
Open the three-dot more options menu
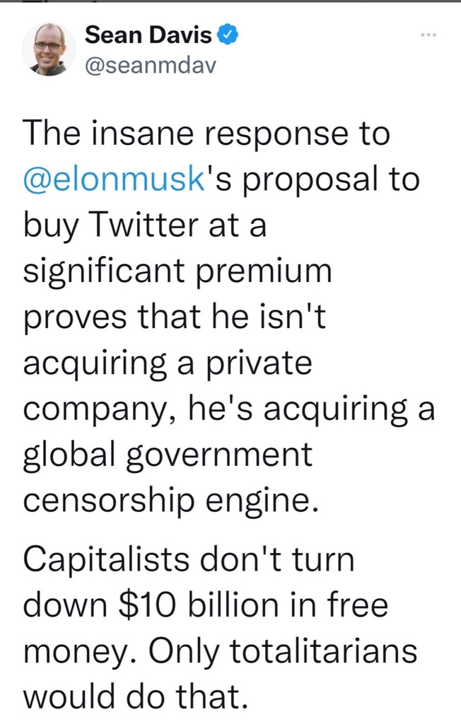pos(429,35)
